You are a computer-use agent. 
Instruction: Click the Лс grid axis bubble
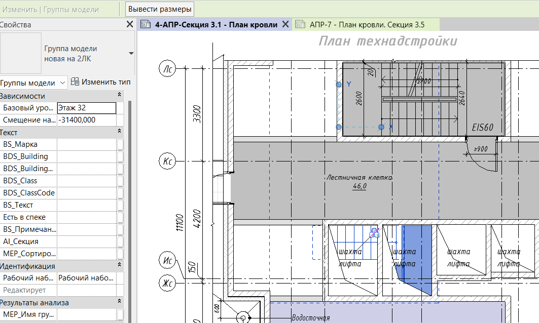pyautogui.click(x=167, y=69)
